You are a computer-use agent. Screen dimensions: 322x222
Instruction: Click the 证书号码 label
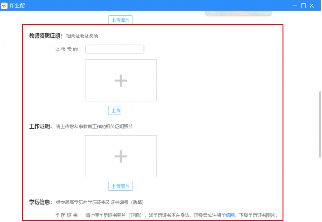click(x=68, y=49)
